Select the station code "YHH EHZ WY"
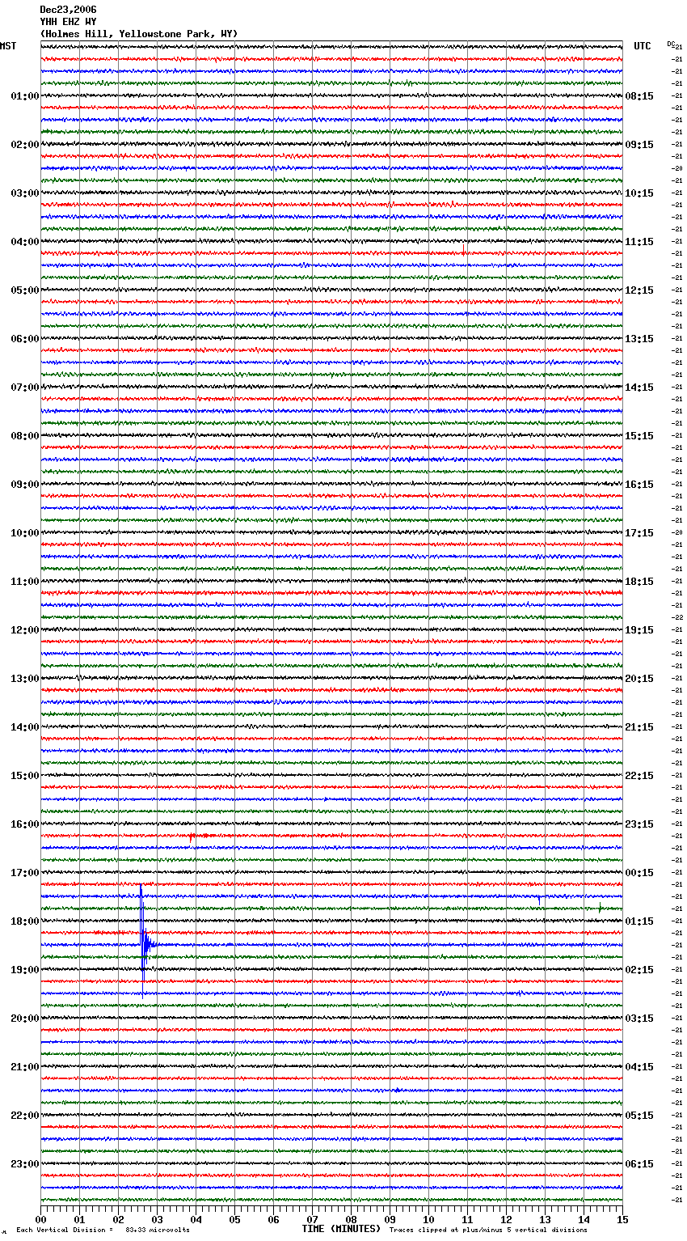 pos(68,22)
